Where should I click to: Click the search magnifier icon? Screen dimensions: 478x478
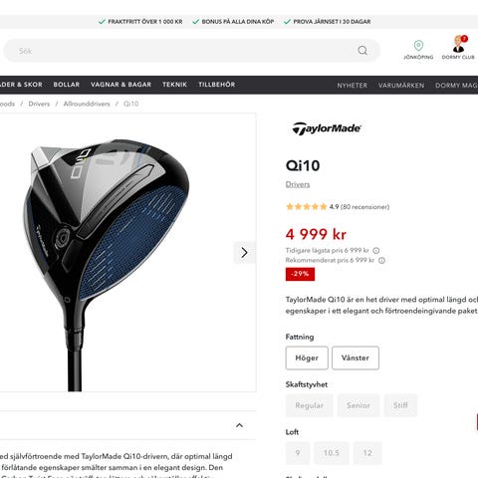[362, 51]
